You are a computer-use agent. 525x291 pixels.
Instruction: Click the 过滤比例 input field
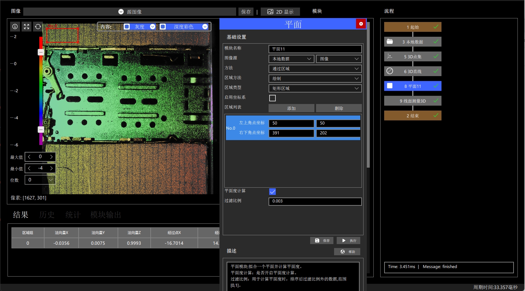(x=315, y=201)
